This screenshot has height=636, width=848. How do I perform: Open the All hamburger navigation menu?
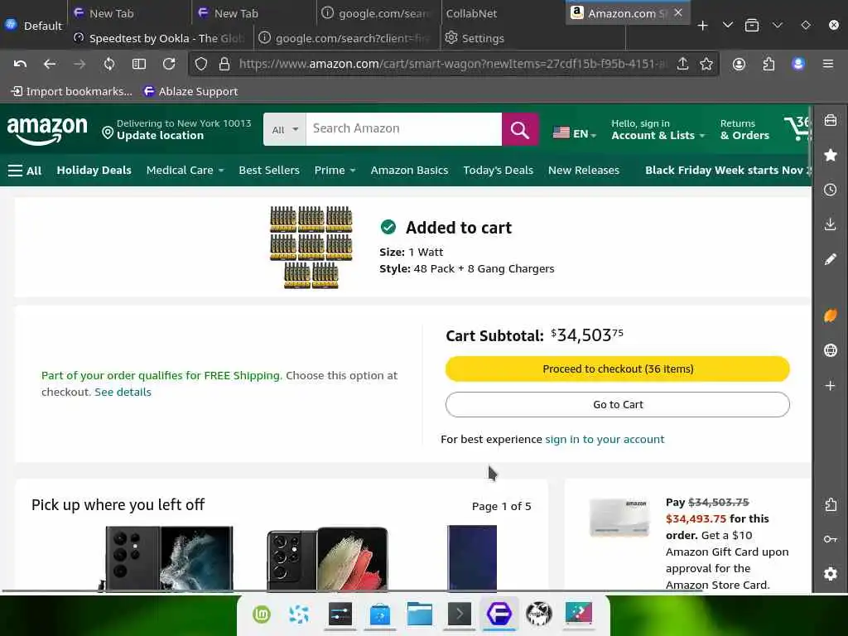coord(25,171)
